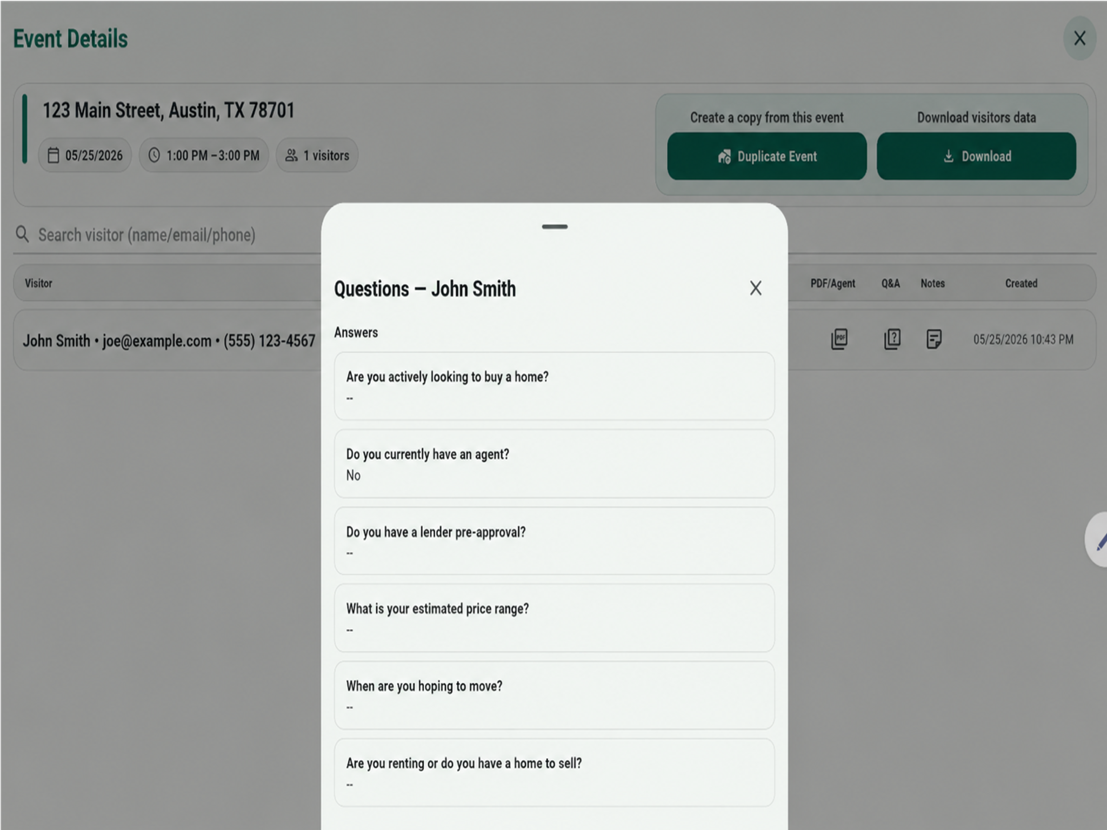Click the 05/25/2026 date chip
This screenshot has height=830, width=1107.
(85, 156)
